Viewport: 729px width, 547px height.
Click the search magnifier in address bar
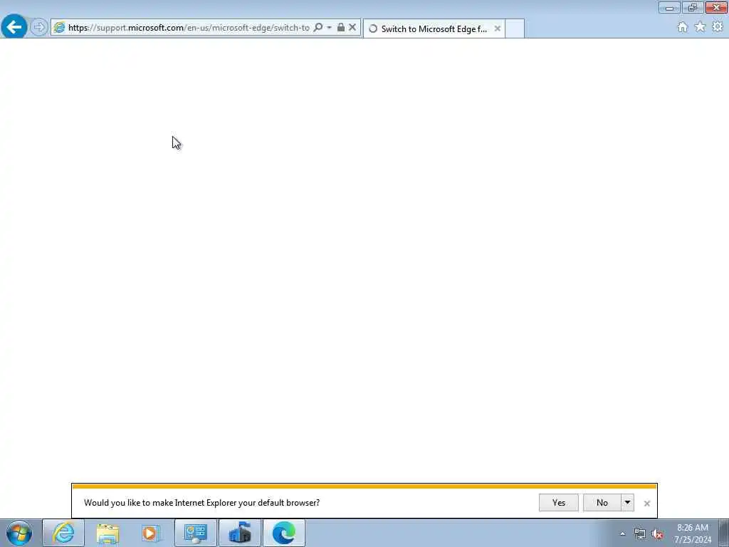point(318,28)
